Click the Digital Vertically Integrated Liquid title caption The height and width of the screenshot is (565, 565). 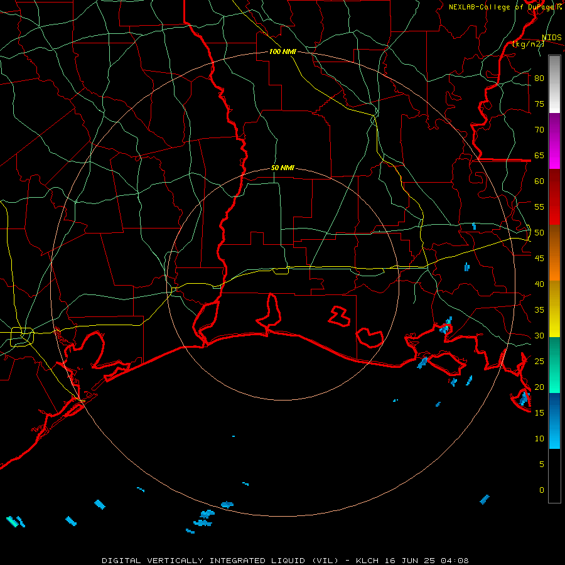[x=220, y=561]
